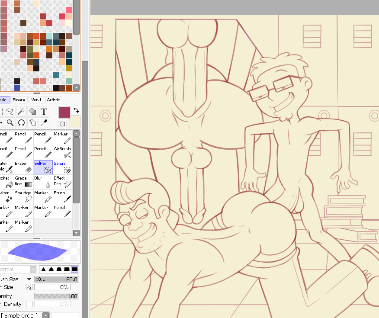The image size is (379, 318).
Task: Choose the Pencil tool below Brush
Action: (x=62, y=211)
